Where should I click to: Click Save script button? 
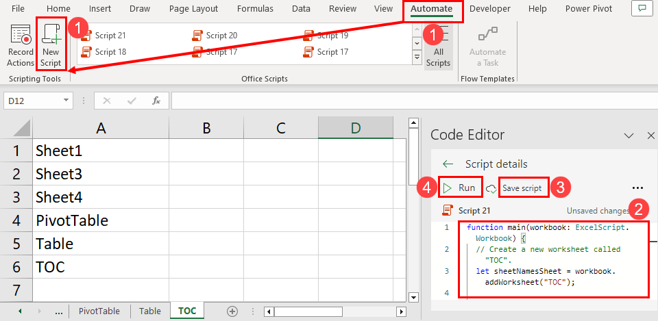(522, 189)
